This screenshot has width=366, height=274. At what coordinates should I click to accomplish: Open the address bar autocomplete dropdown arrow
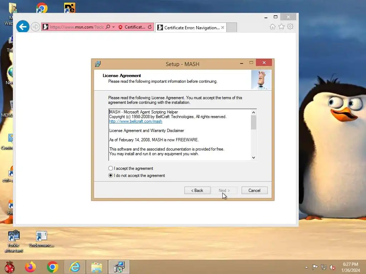113,27
